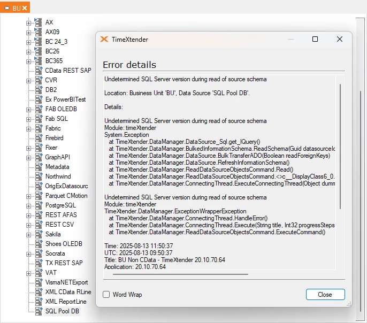Viewport: 367px width, 323px height.
Task: Select the TX REST SAP tree item
Action: point(64,263)
